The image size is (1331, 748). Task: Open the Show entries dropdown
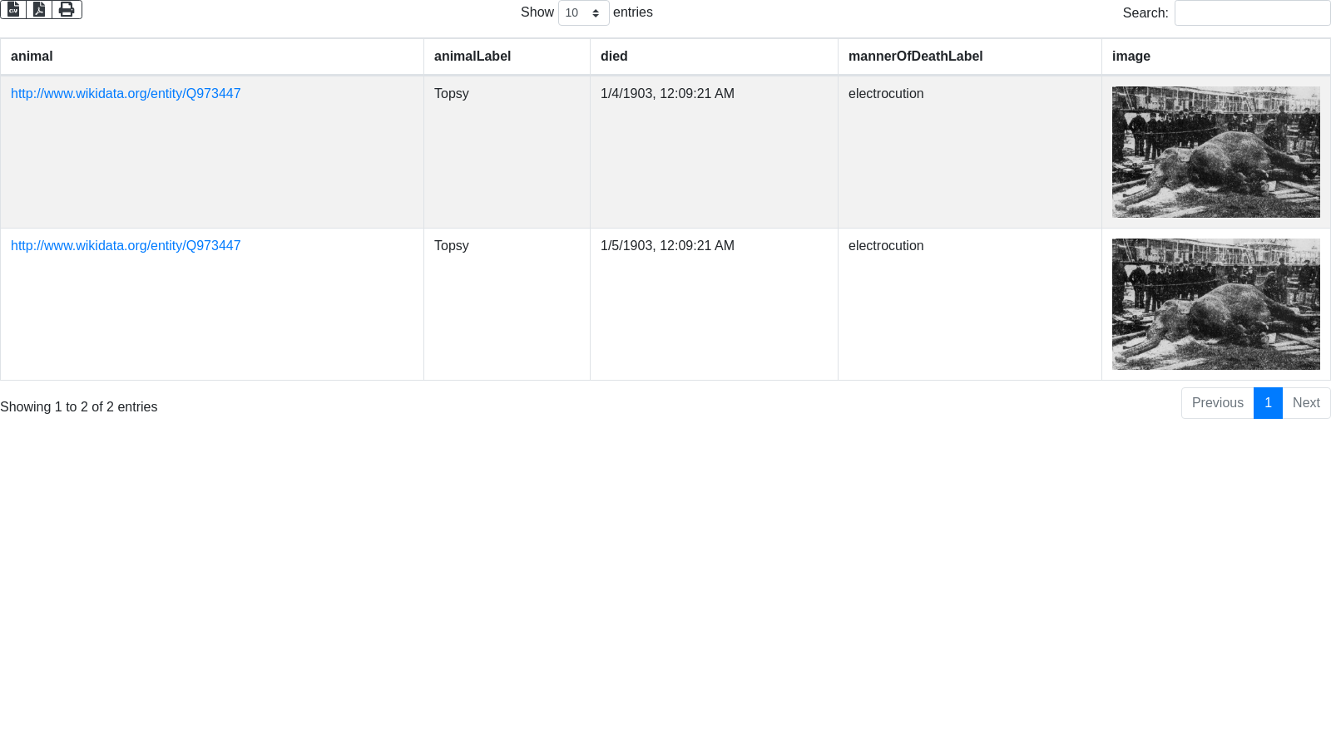pos(583,13)
